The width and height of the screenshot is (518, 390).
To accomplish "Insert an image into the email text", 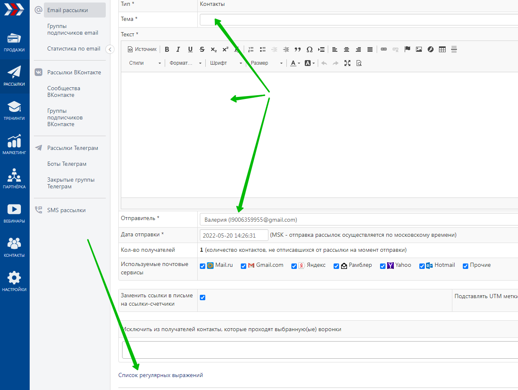I will point(419,49).
